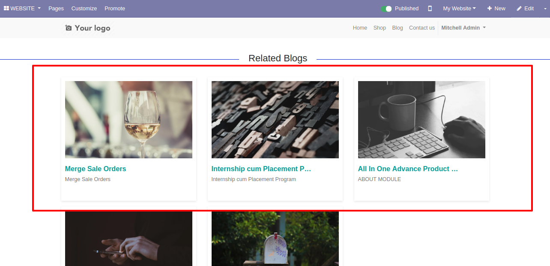The width and height of the screenshot is (550, 266).
Task: Click the camera Your logo image
Action: pos(88,28)
